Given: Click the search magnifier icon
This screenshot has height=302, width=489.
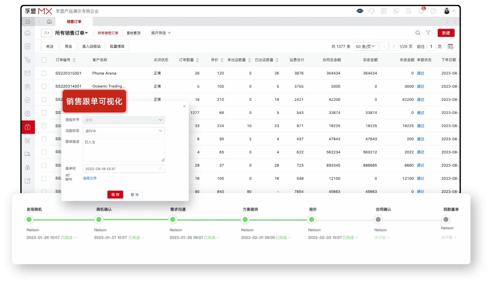Looking at the screenshot, I should [x=418, y=32].
